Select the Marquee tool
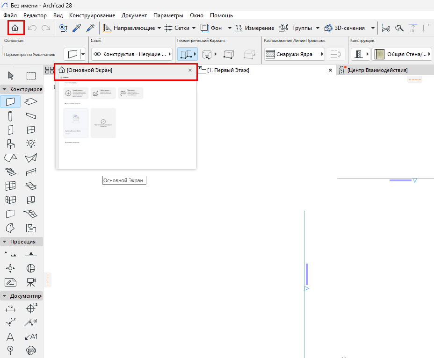The height and width of the screenshot is (358, 434). [29, 75]
